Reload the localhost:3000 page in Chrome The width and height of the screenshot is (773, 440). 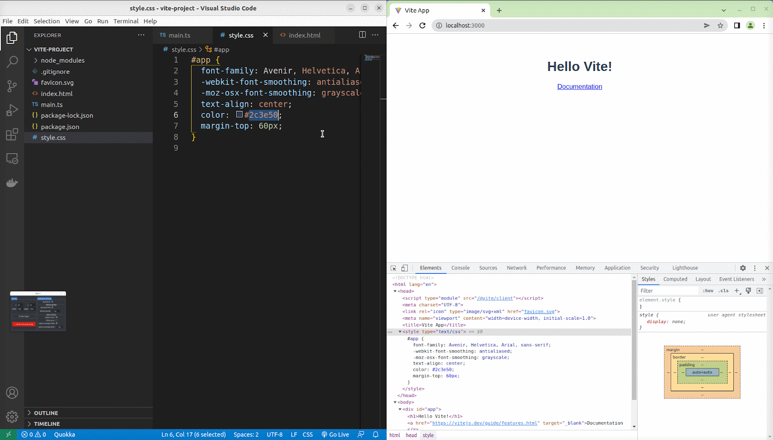[422, 25]
